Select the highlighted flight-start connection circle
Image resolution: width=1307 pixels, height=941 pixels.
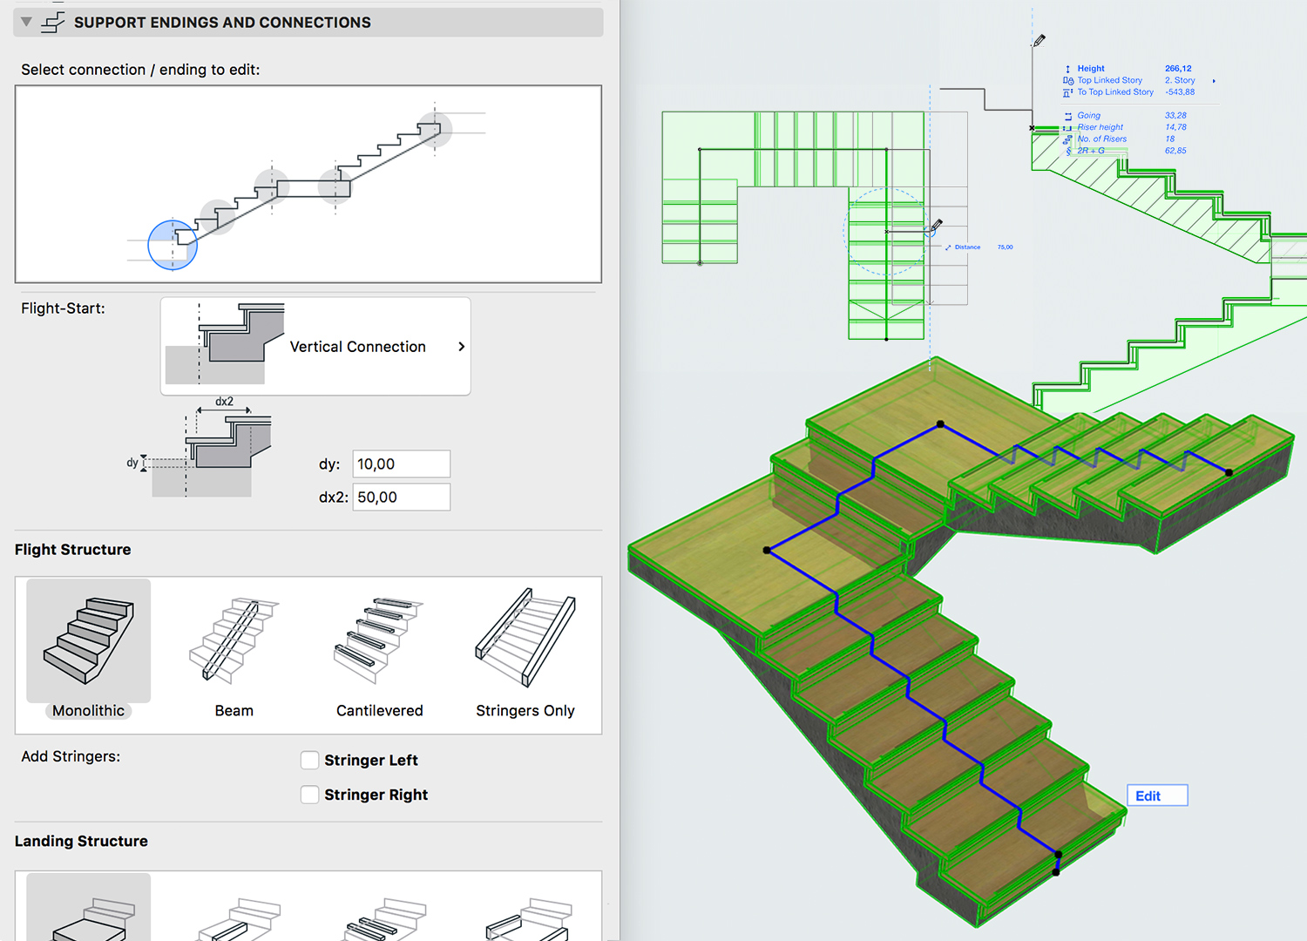pos(173,246)
